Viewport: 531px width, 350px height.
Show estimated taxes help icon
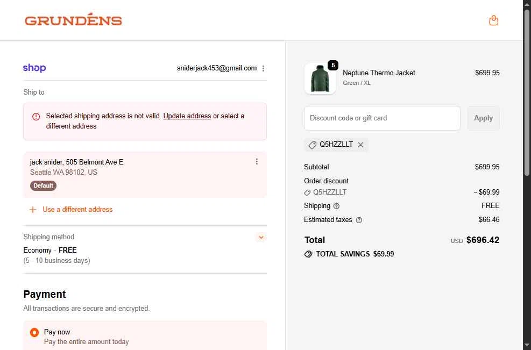359,220
